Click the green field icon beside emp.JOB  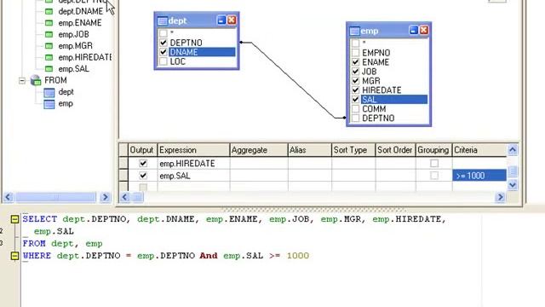49,34
